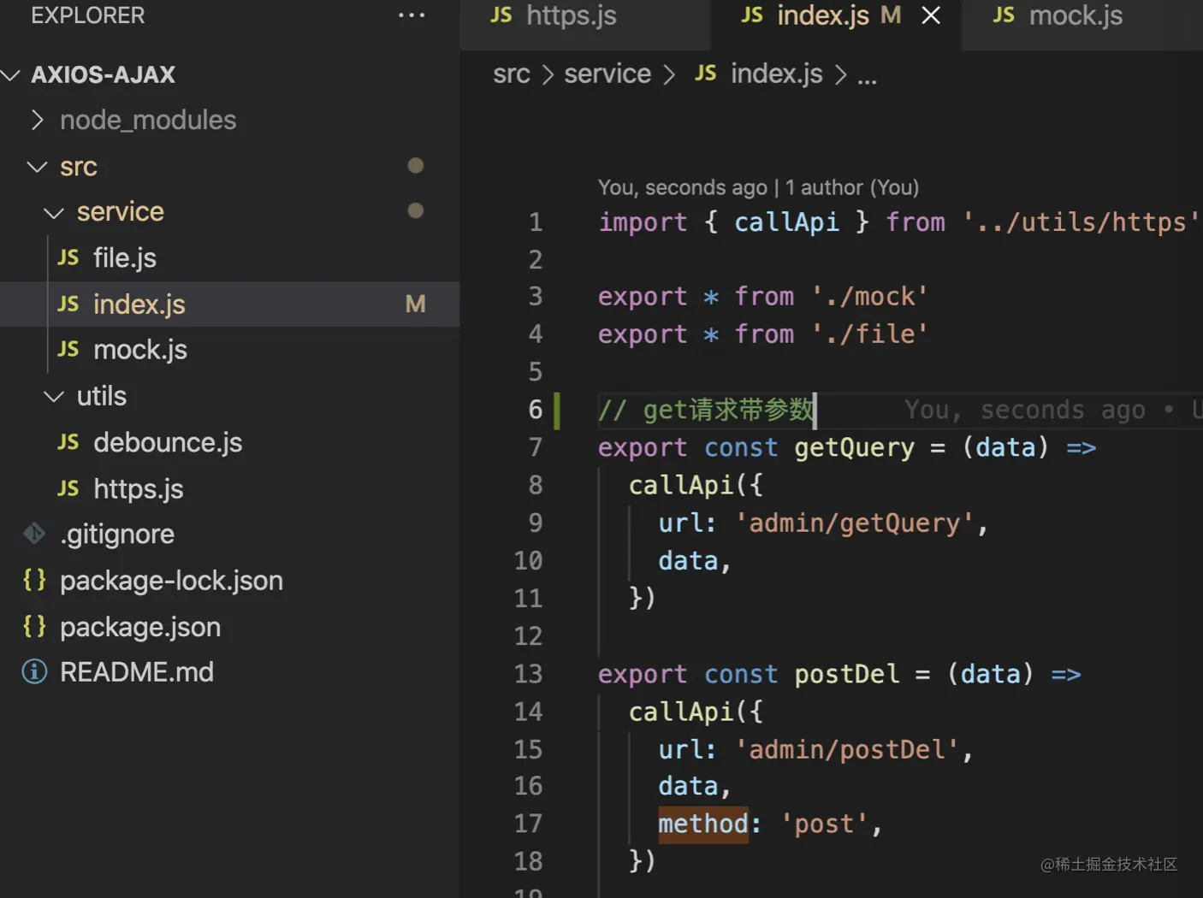The image size is (1203, 898).
Task: Expand the node_modules folder
Action: click(x=37, y=120)
